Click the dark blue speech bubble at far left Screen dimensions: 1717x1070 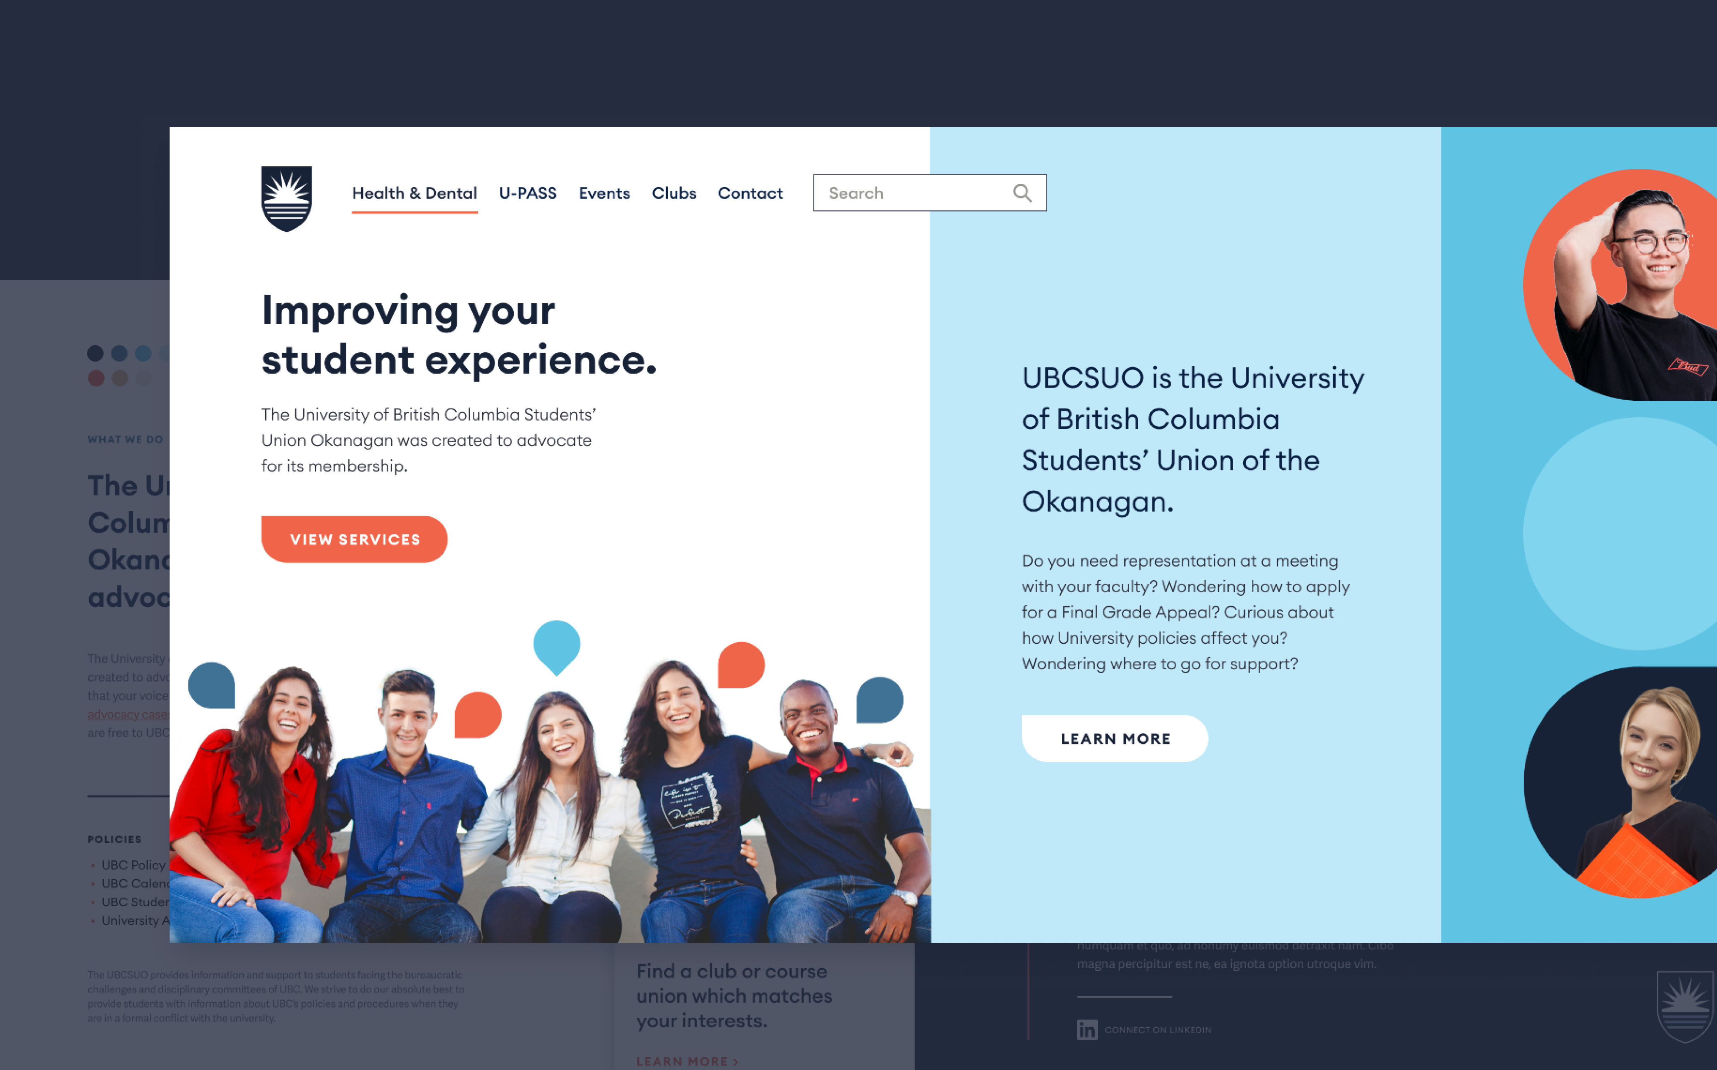[212, 685]
